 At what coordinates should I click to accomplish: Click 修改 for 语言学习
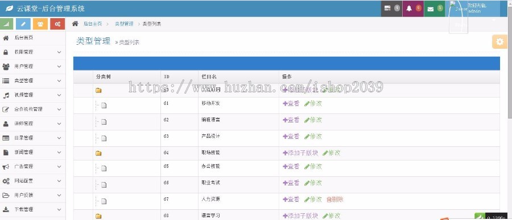point(332,216)
